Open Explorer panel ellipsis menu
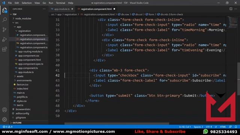The image size is (240, 135). coord(44,9)
